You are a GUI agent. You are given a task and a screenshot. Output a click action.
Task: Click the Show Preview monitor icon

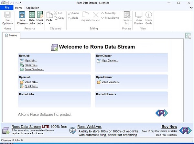click(139, 15)
